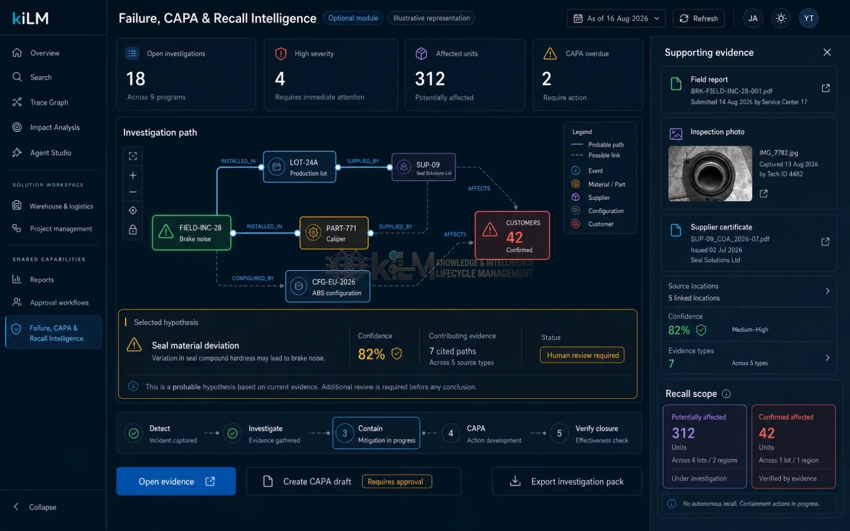Viewport: 850px width, 531px height.
Task: Click the Potentially affected 312 units card
Action: pyautogui.click(x=704, y=447)
